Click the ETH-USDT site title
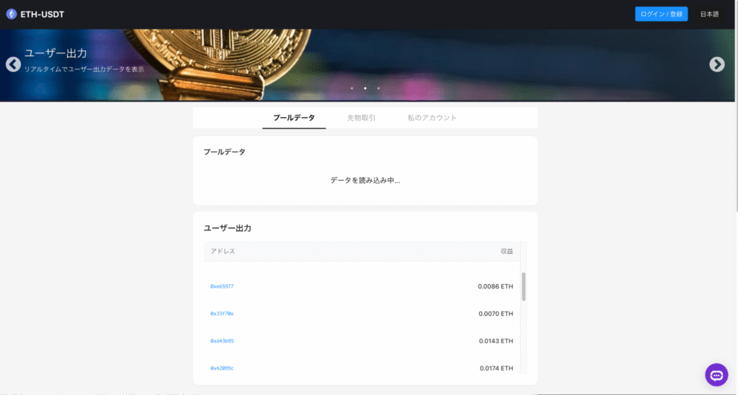 [x=43, y=14]
